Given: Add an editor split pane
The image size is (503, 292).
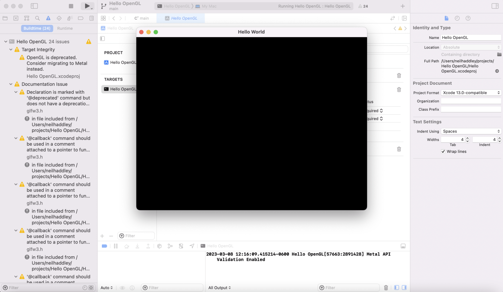Looking at the screenshot, I should click(x=404, y=18).
